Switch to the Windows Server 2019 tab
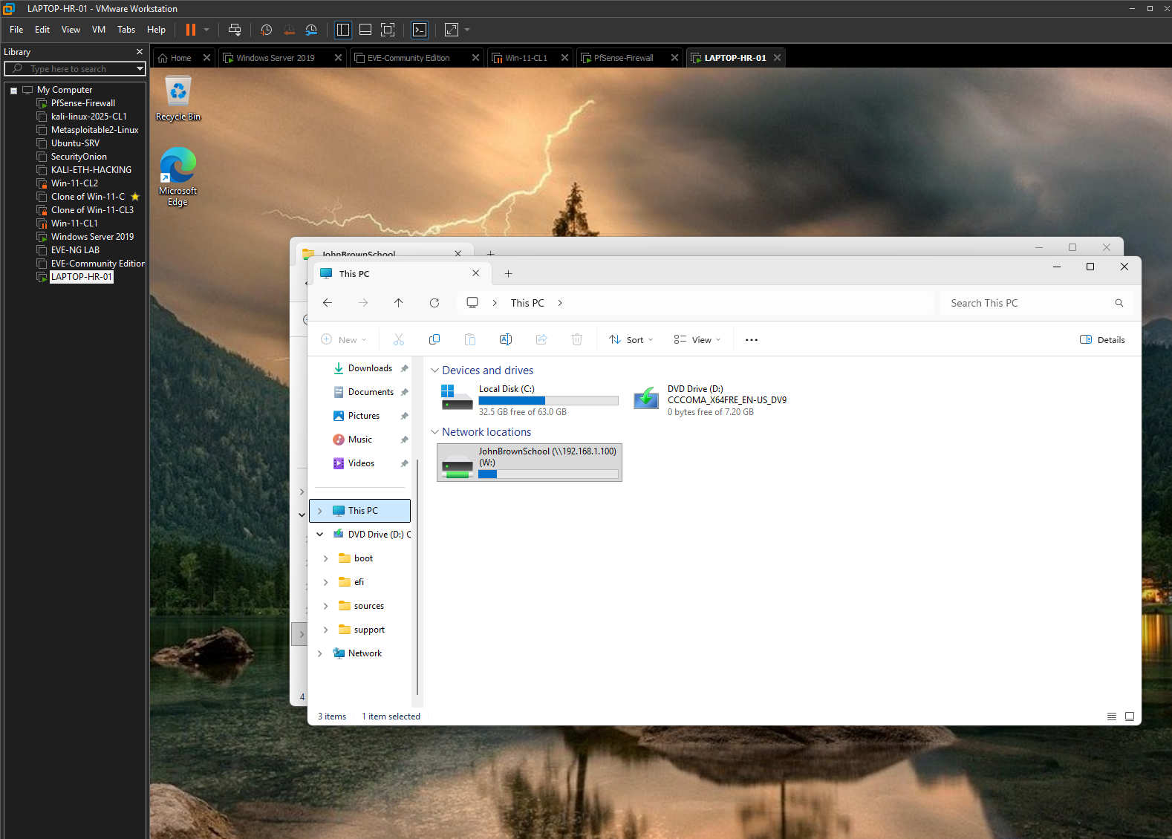The height and width of the screenshot is (839, 1172). click(x=276, y=58)
